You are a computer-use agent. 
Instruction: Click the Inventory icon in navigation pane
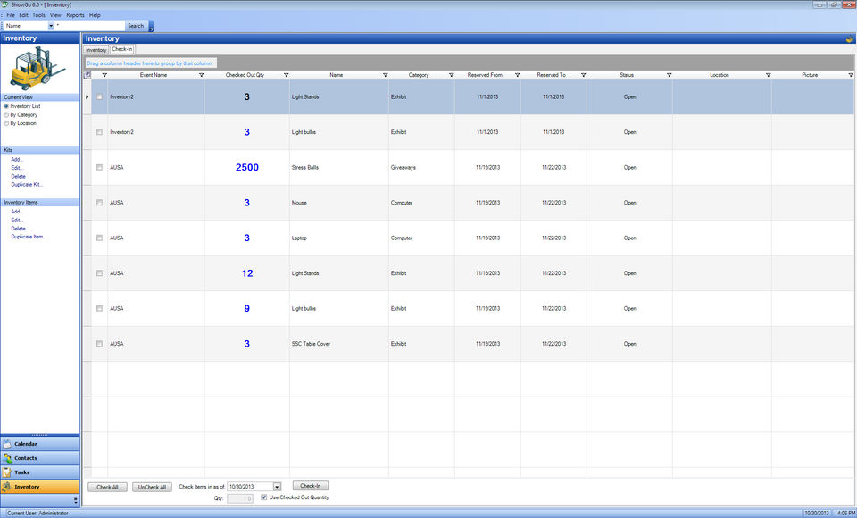point(8,486)
